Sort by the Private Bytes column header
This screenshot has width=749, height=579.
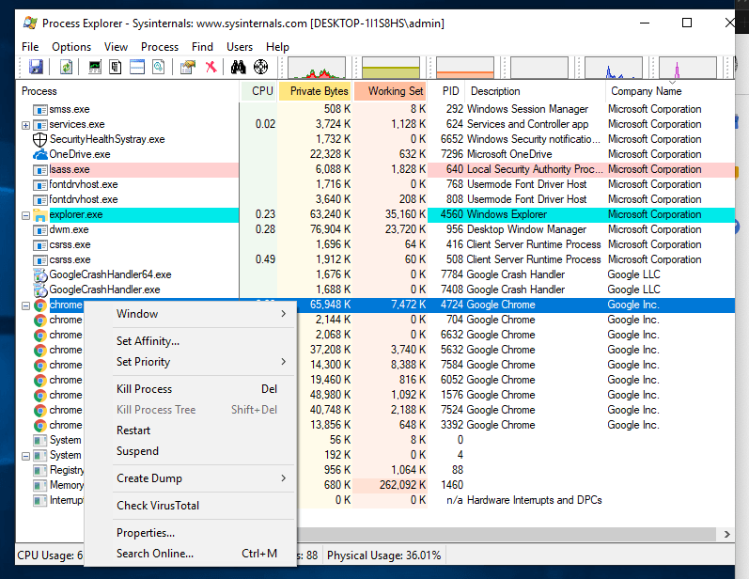tap(315, 91)
